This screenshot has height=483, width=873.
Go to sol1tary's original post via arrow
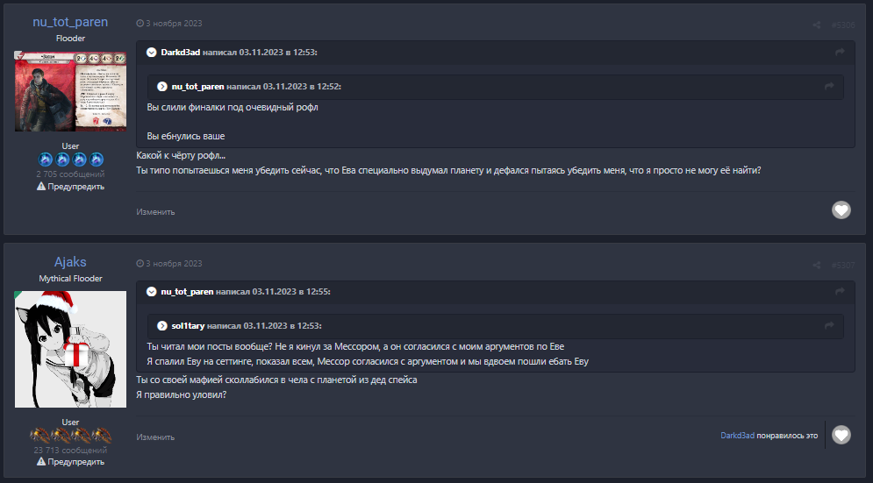pyautogui.click(x=828, y=325)
